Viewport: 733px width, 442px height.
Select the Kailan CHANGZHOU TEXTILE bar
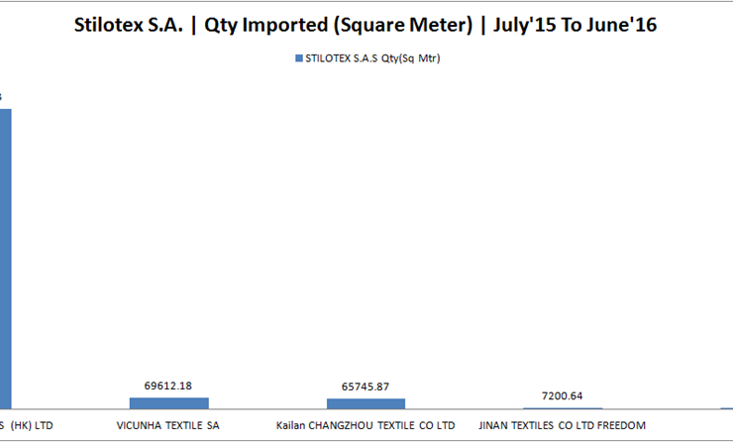click(x=366, y=403)
